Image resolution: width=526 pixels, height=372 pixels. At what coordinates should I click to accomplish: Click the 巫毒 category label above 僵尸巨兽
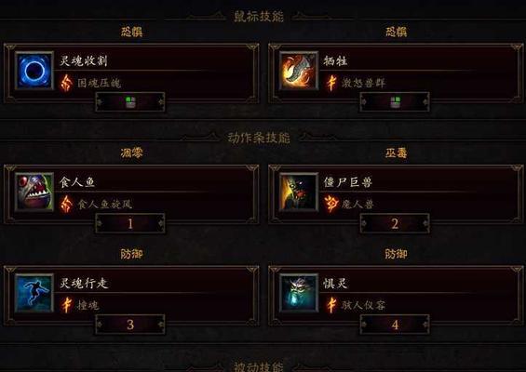(x=397, y=153)
